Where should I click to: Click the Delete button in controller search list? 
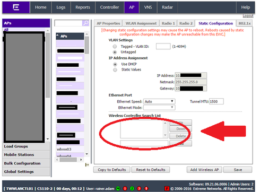[180, 136]
